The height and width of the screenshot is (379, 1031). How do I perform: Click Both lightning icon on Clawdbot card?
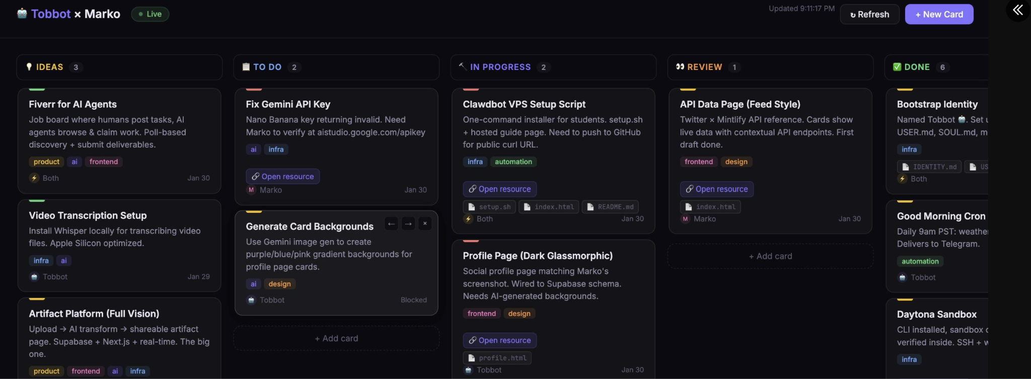click(x=468, y=219)
